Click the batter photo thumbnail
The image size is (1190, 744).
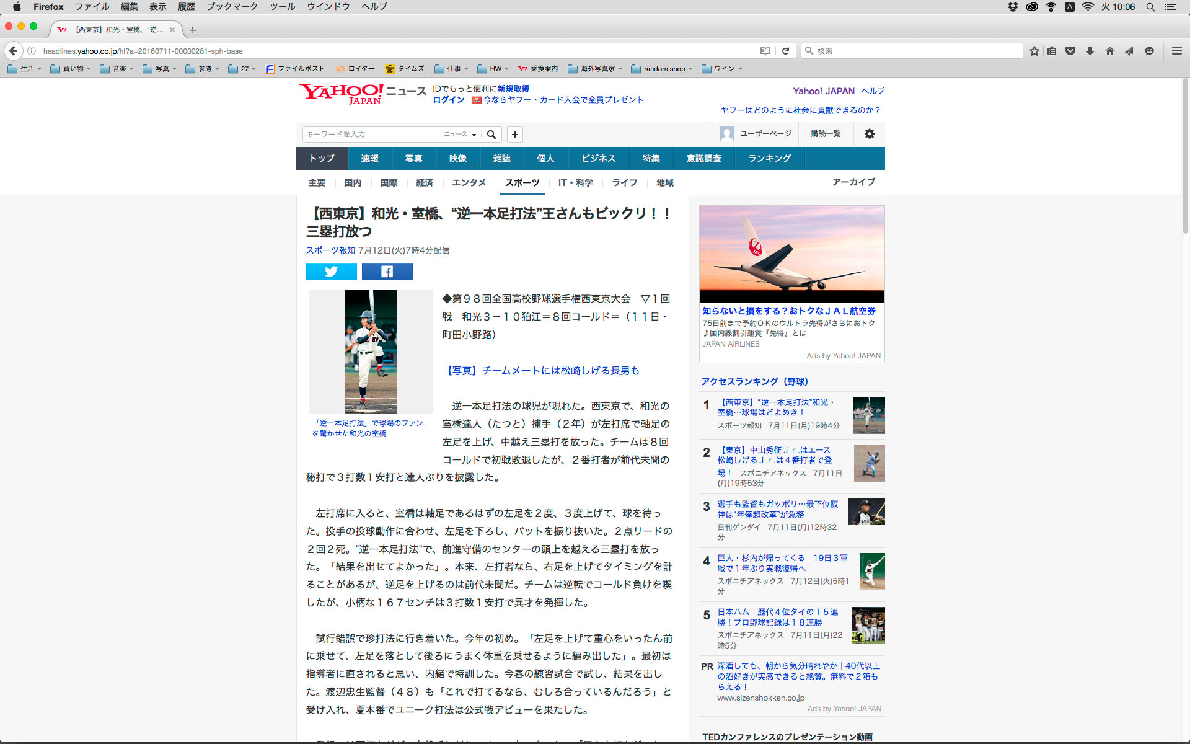(371, 351)
